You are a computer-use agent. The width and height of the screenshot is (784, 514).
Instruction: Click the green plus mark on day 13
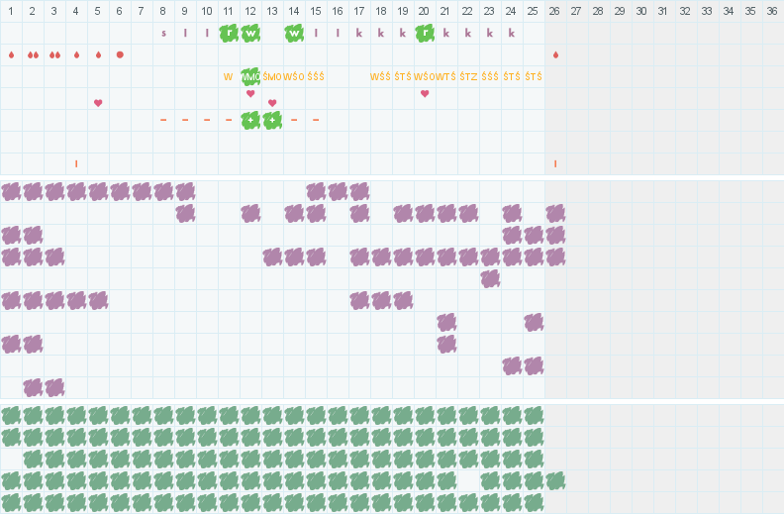coord(272,120)
